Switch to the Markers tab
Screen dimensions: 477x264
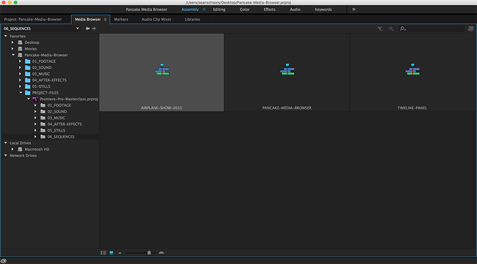click(121, 19)
